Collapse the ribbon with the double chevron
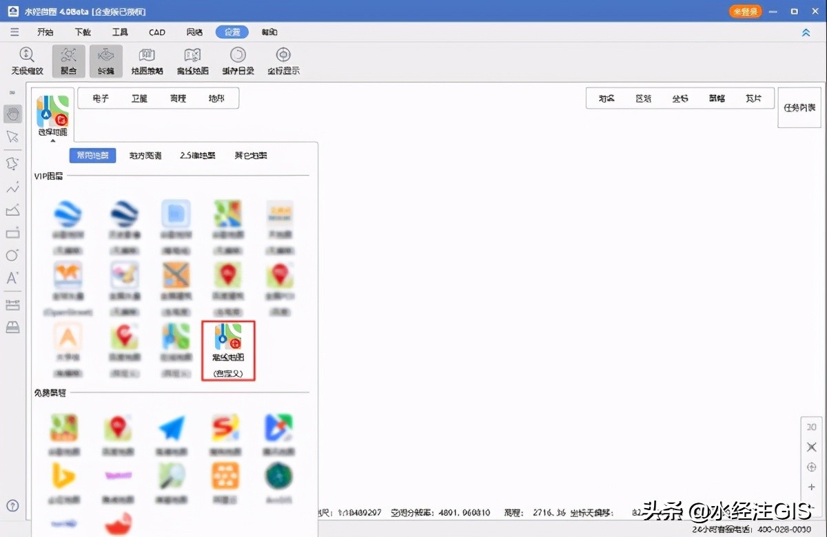Screen dimensions: 827x537 click(806, 32)
